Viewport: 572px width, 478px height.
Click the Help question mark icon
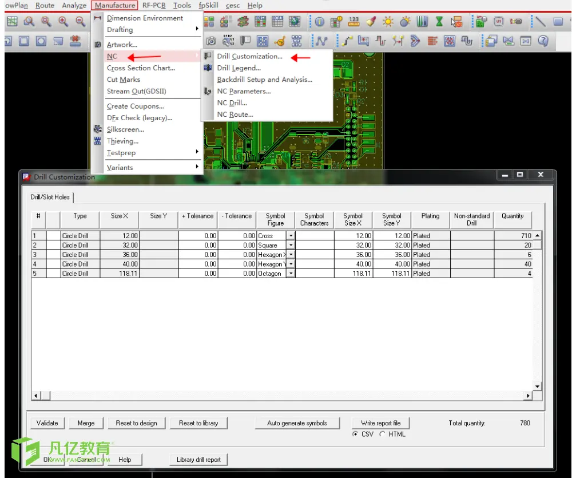coord(543,41)
